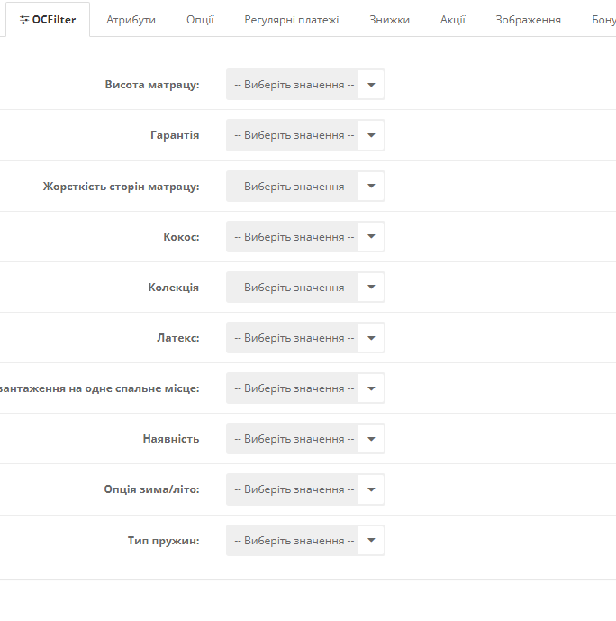This screenshot has width=616, height=621.
Task: Open the Акції tab
Action: (452, 20)
